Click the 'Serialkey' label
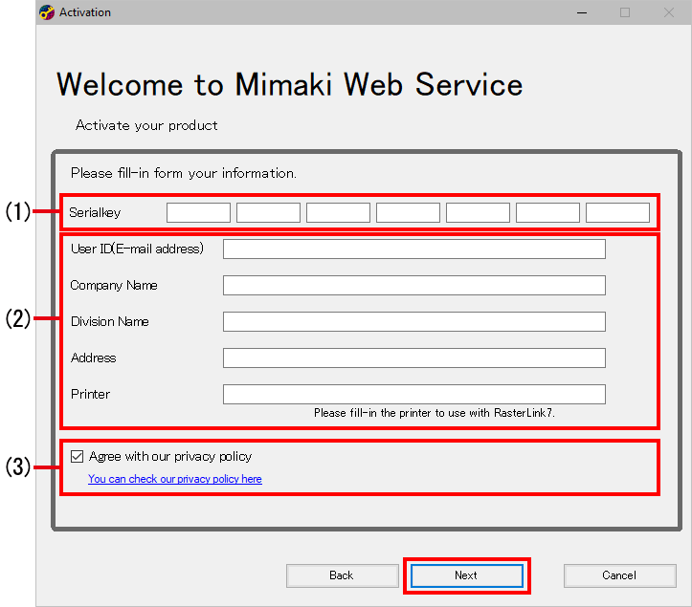Viewport: 692px width, 607px height. click(x=95, y=212)
